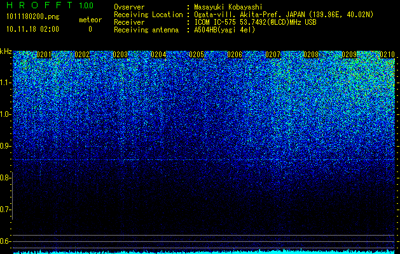Click the 0210 time marker label
Screen dimensions: 400x254
point(387,55)
